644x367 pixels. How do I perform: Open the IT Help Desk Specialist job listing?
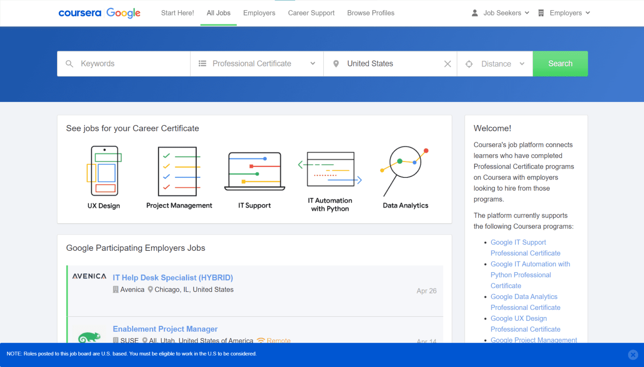(173, 278)
